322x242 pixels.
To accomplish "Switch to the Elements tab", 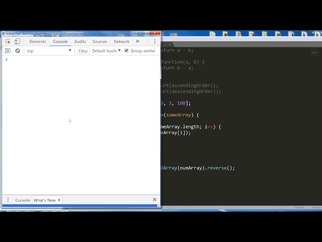I will pos(38,41).
